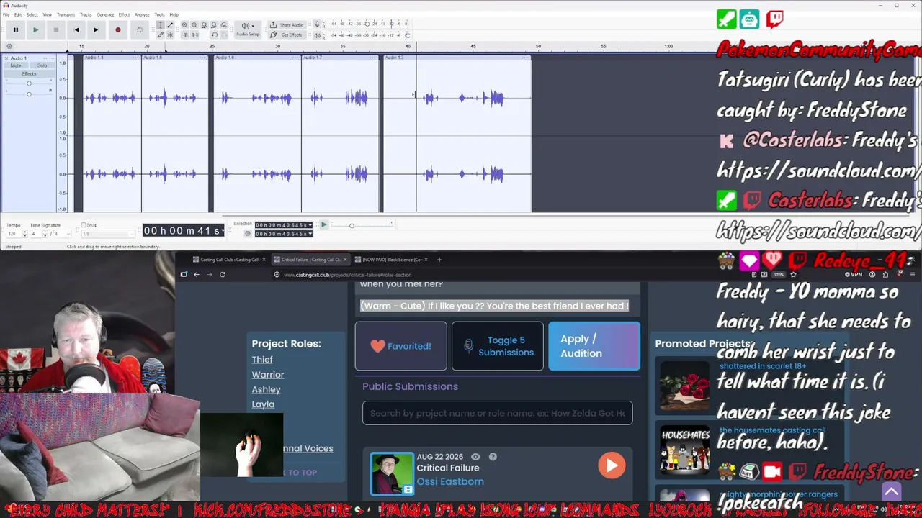Fit selection to width zoom
The height and width of the screenshot is (518, 922).
tap(204, 25)
